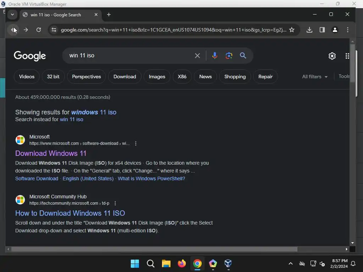Click the scroll-down arrow on vertical scrollbar

[x=352, y=243]
